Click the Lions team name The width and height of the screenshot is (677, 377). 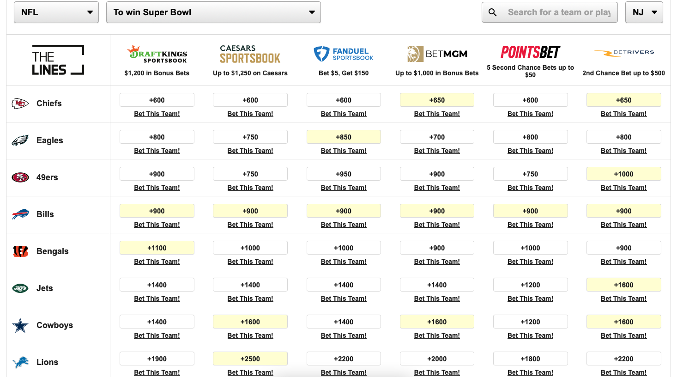coord(48,362)
